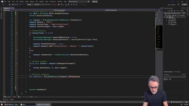Screen dimensions: 189x106
Task: Click Solution Explorer home icon
Action: tap(169, 11)
